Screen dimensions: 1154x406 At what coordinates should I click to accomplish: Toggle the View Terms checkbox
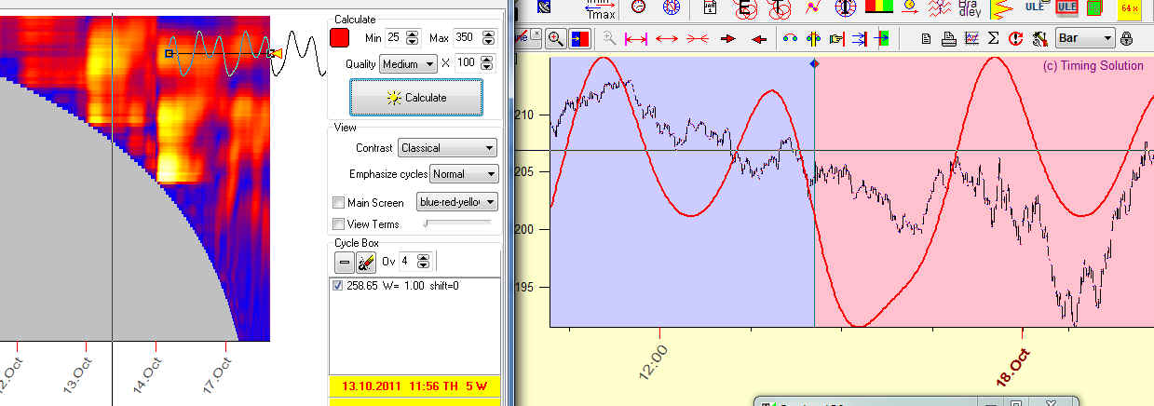coord(339,223)
